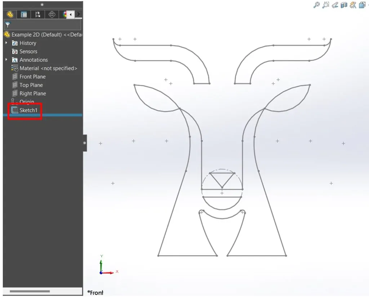Select the Top Plane
Screen dimensions: 369x297
point(27,85)
